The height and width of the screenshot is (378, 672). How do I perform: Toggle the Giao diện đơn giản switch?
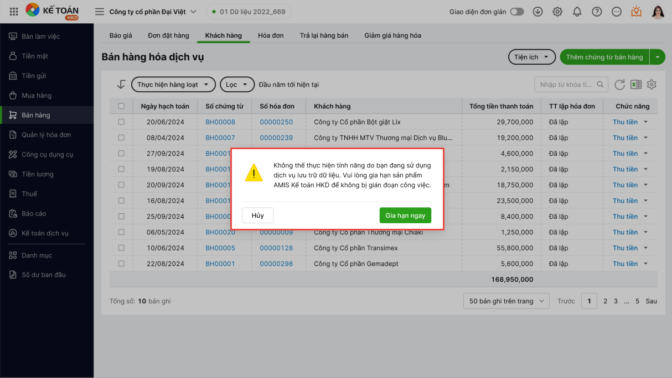pyautogui.click(x=517, y=12)
